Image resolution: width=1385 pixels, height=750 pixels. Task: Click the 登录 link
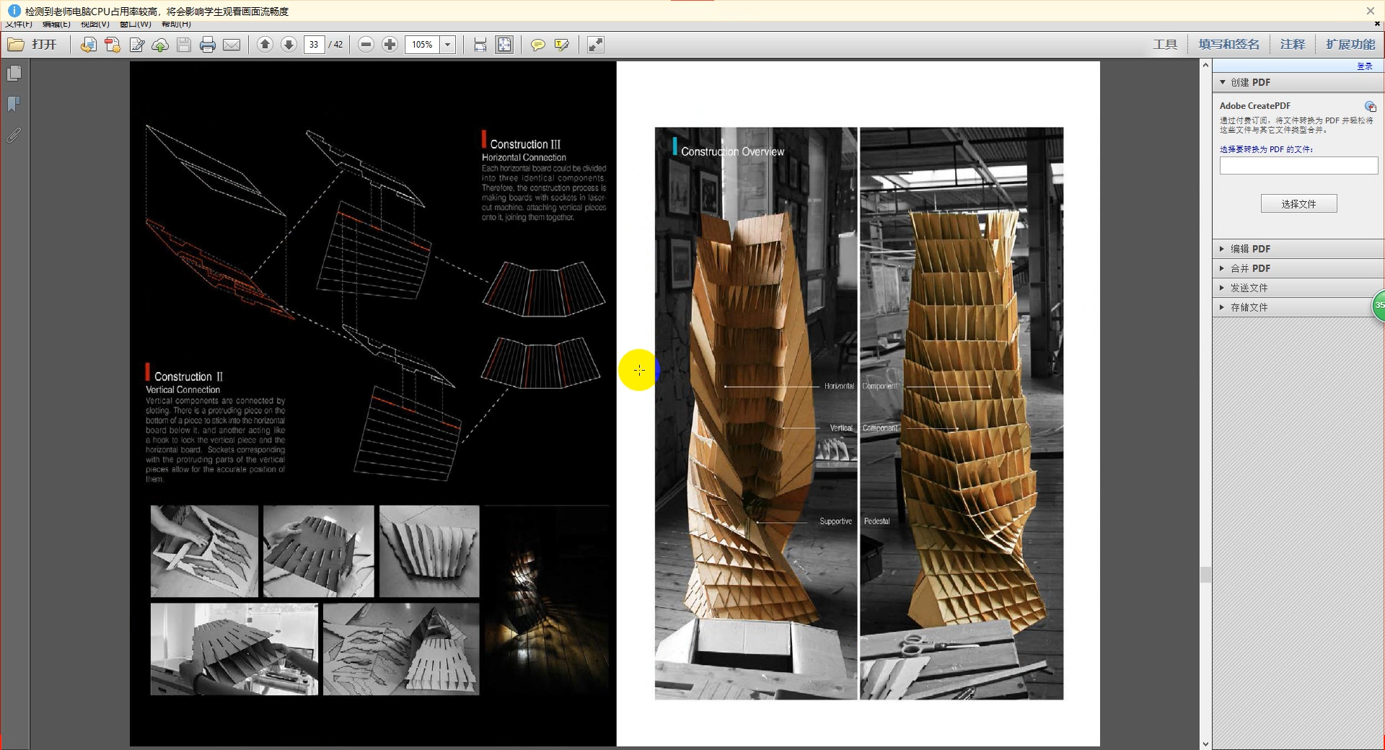click(1364, 66)
